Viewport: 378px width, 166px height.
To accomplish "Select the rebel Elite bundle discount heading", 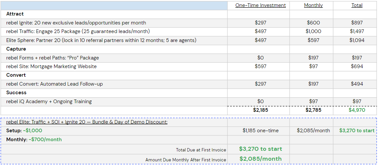I will pos(87,122).
